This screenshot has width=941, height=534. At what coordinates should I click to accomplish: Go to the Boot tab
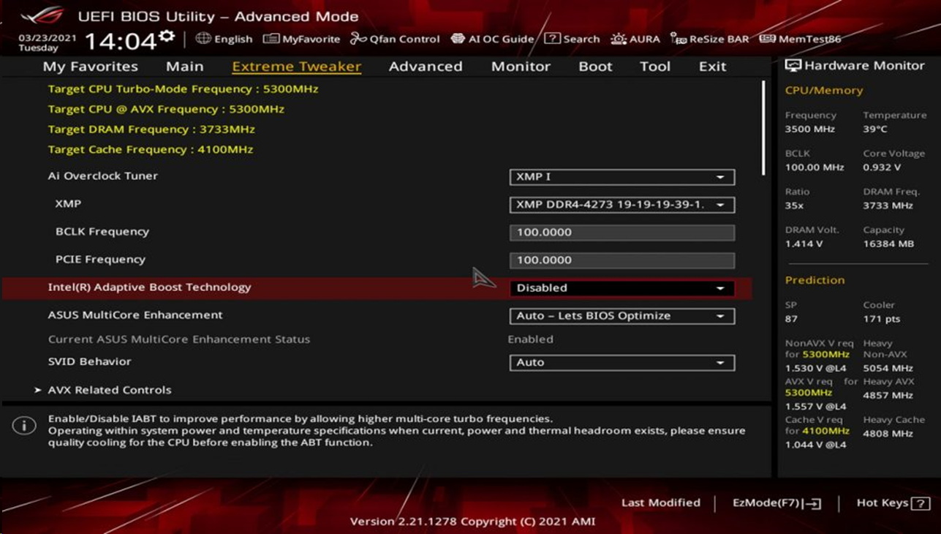tap(595, 67)
